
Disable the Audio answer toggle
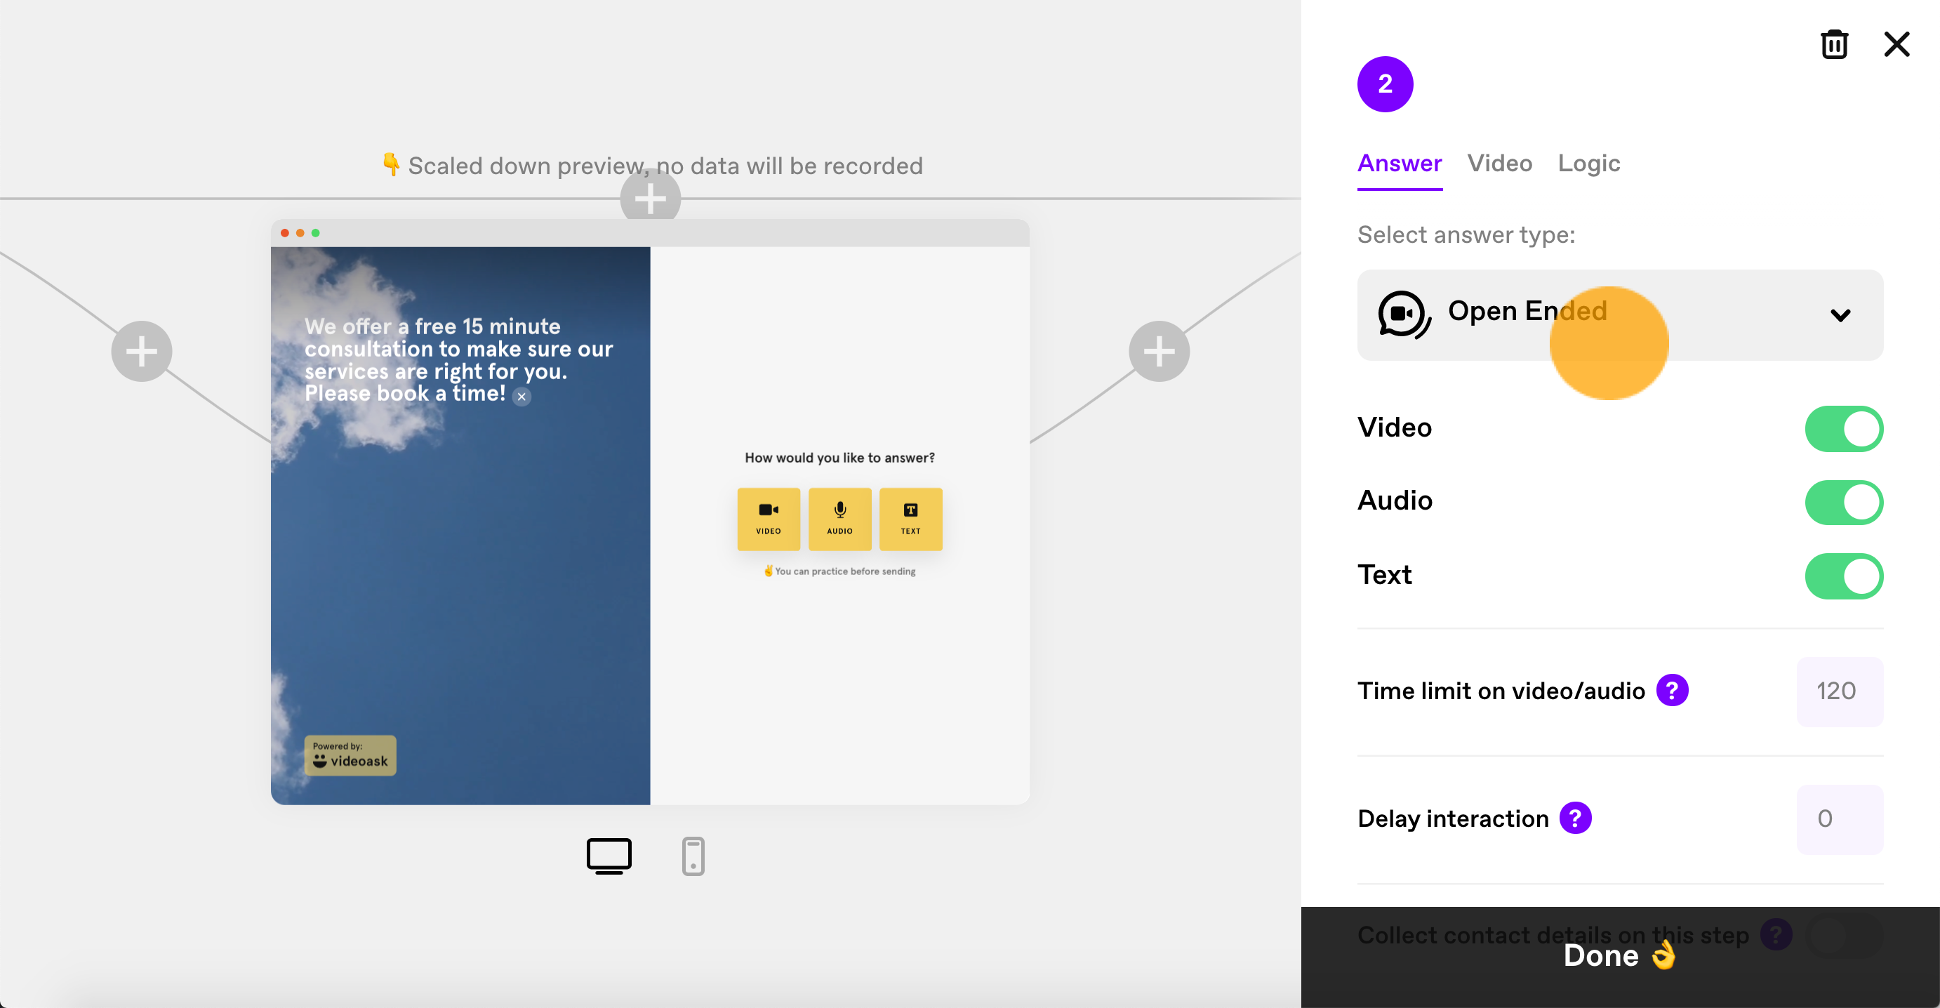point(1844,503)
